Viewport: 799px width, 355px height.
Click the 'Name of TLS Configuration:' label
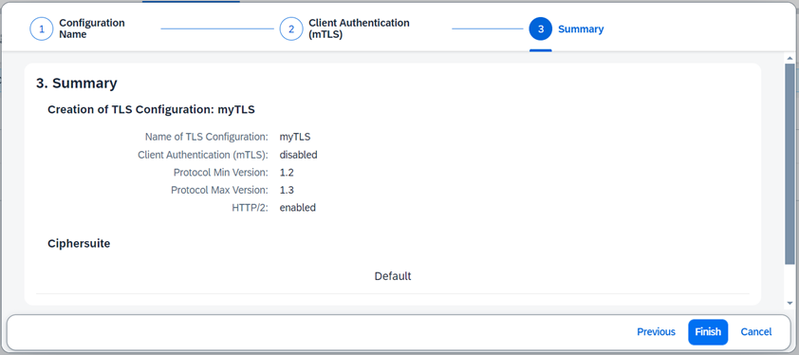pyautogui.click(x=206, y=137)
